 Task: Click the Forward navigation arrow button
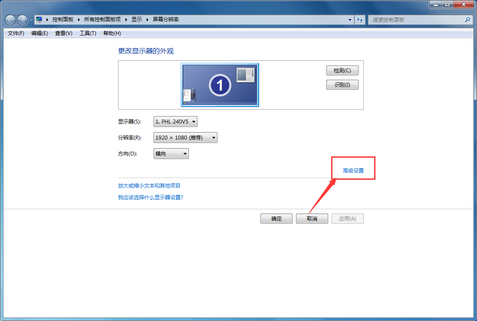22,20
